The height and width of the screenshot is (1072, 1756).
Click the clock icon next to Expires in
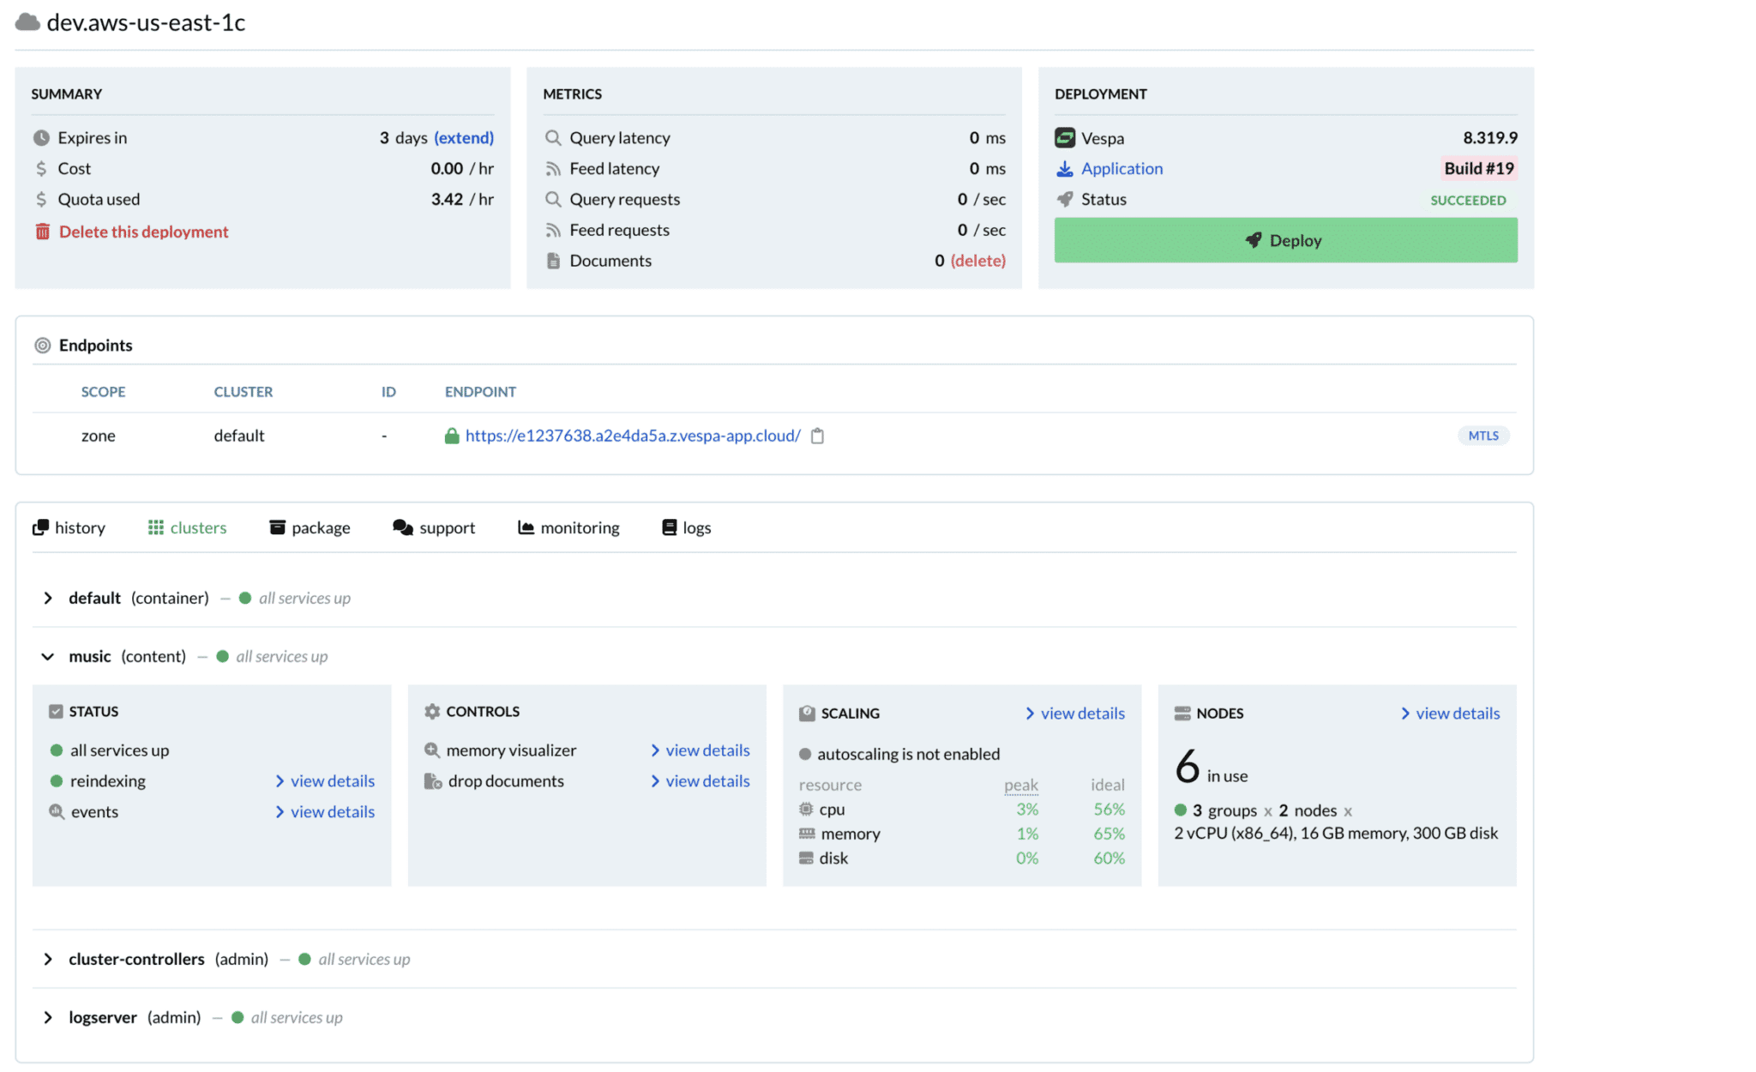pos(41,138)
